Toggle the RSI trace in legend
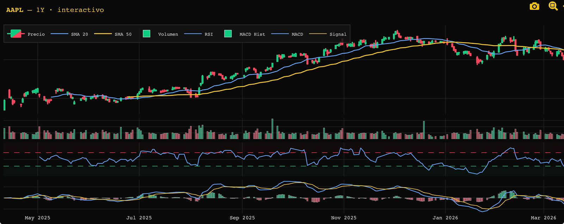This screenshot has width=564, height=224. pyautogui.click(x=199, y=34)
